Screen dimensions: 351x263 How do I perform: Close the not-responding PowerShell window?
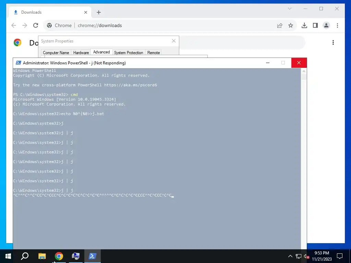(x=299, y=63)
